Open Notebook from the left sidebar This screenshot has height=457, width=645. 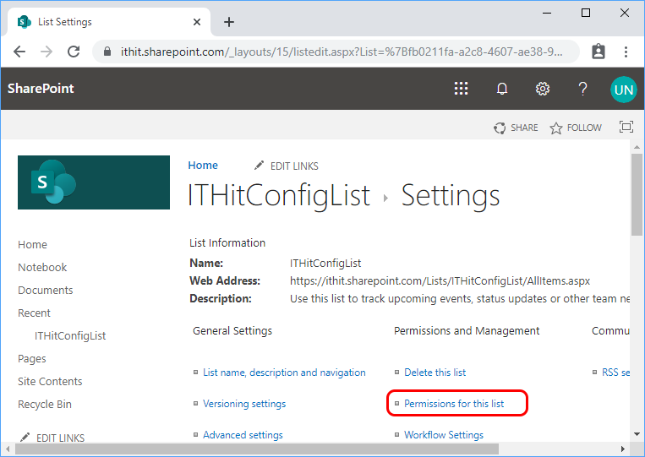coord(42,268)
